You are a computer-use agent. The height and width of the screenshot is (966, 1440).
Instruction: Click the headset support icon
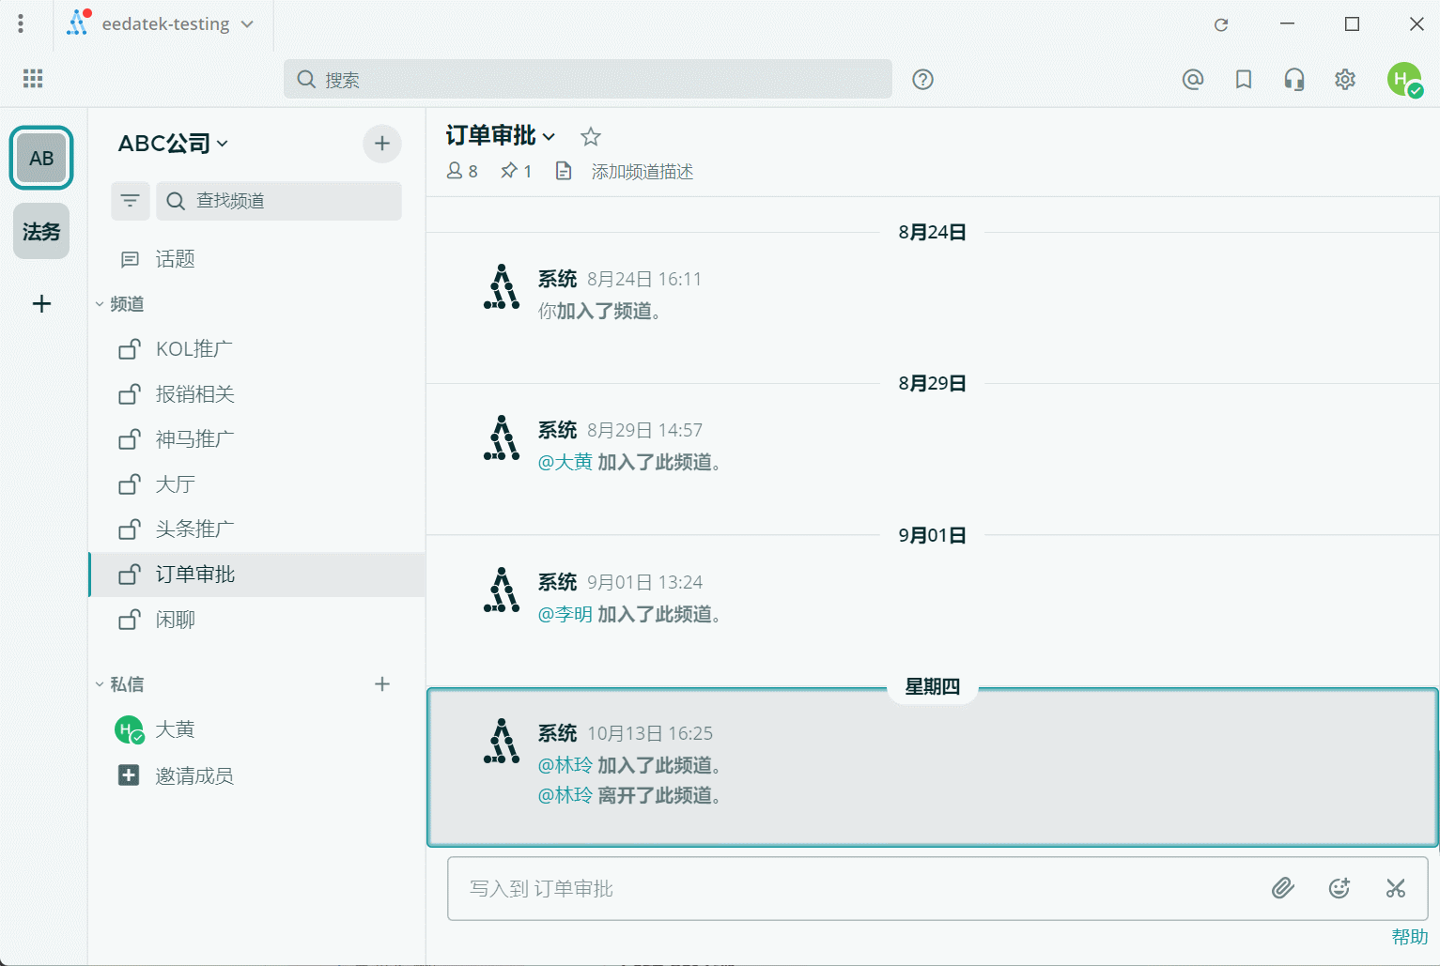[x=1293, y=80]
